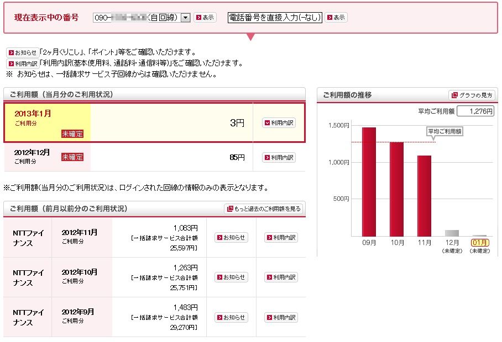Open 利用内訳 for November 2012 bill
502x342 pixels.
click(281, 238)
